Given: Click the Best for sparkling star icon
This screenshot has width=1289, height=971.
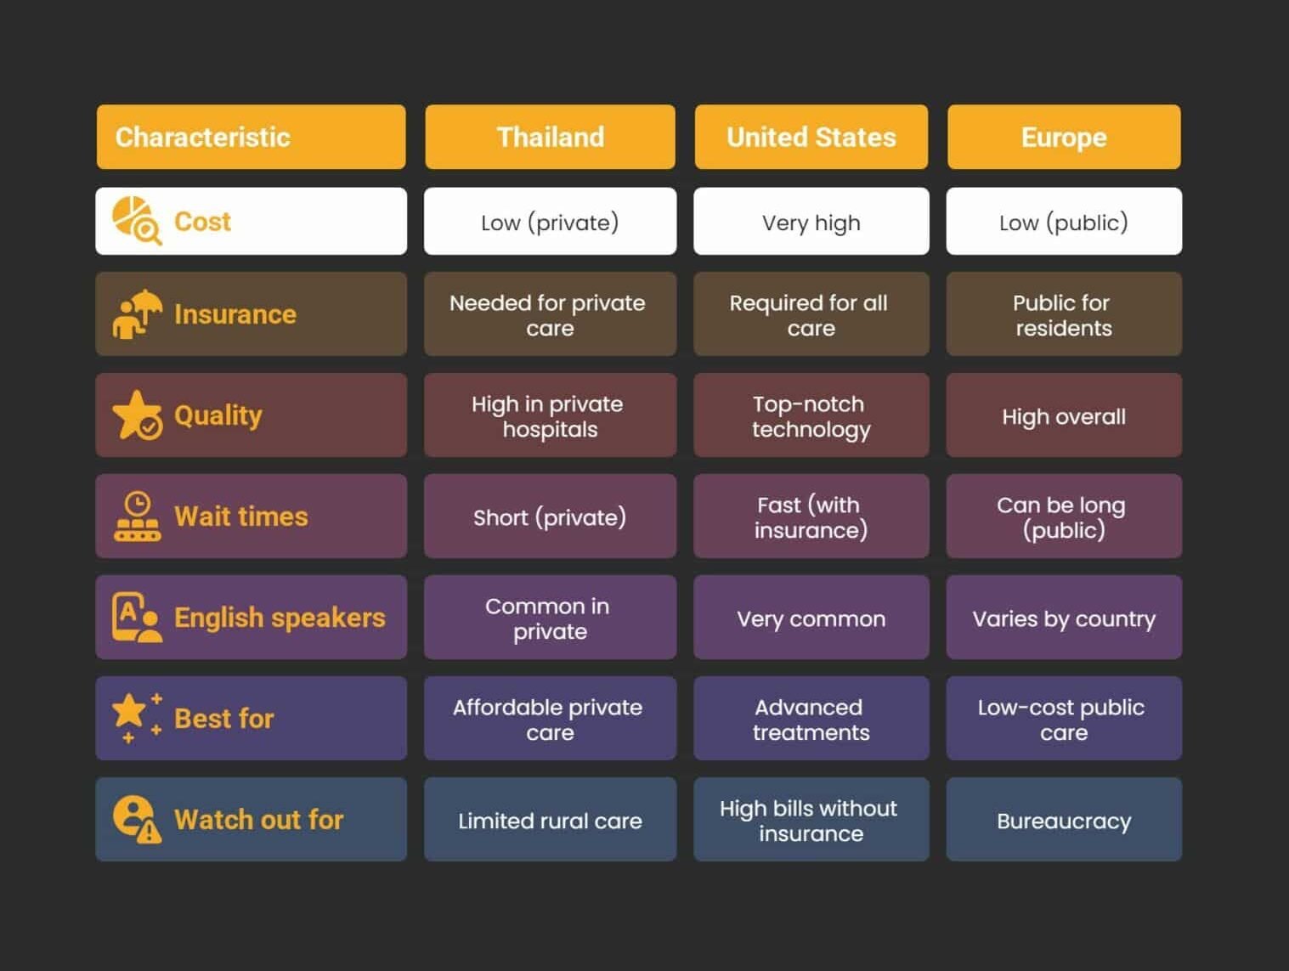Looking at the screenshot, I should coord(137,718).
